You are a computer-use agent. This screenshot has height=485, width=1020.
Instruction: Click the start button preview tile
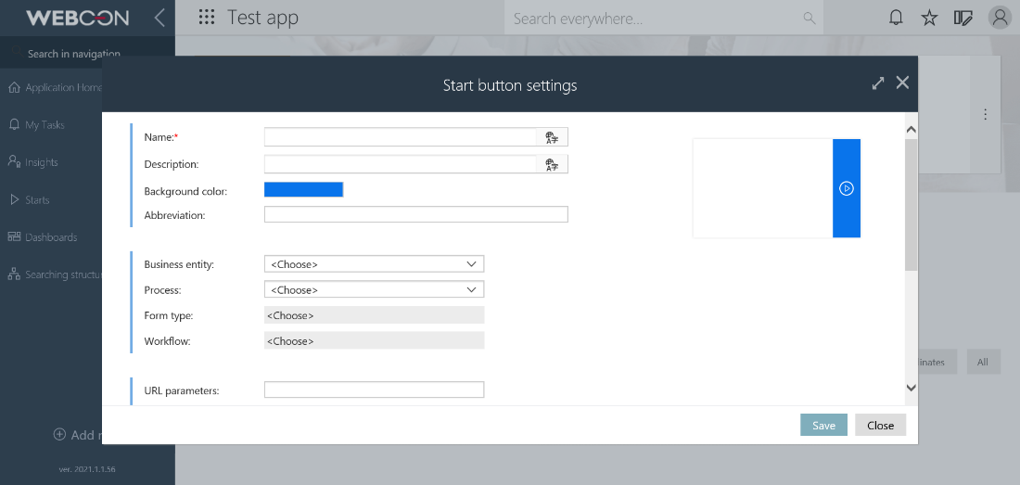[777, 188]
